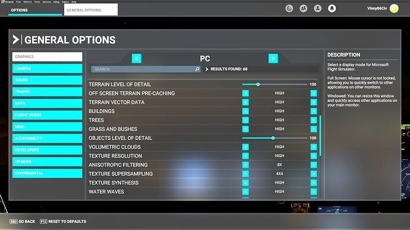Increase Texture Supersampling with right arrow

(314, 174)
